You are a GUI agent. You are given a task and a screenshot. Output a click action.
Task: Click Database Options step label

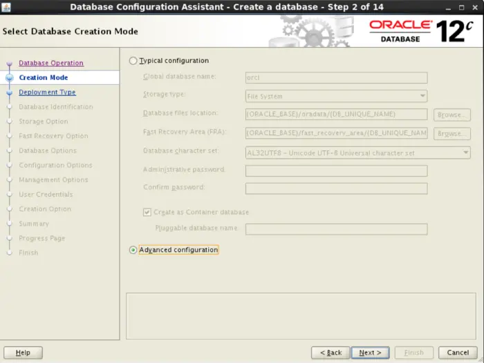tap(48, 150)
